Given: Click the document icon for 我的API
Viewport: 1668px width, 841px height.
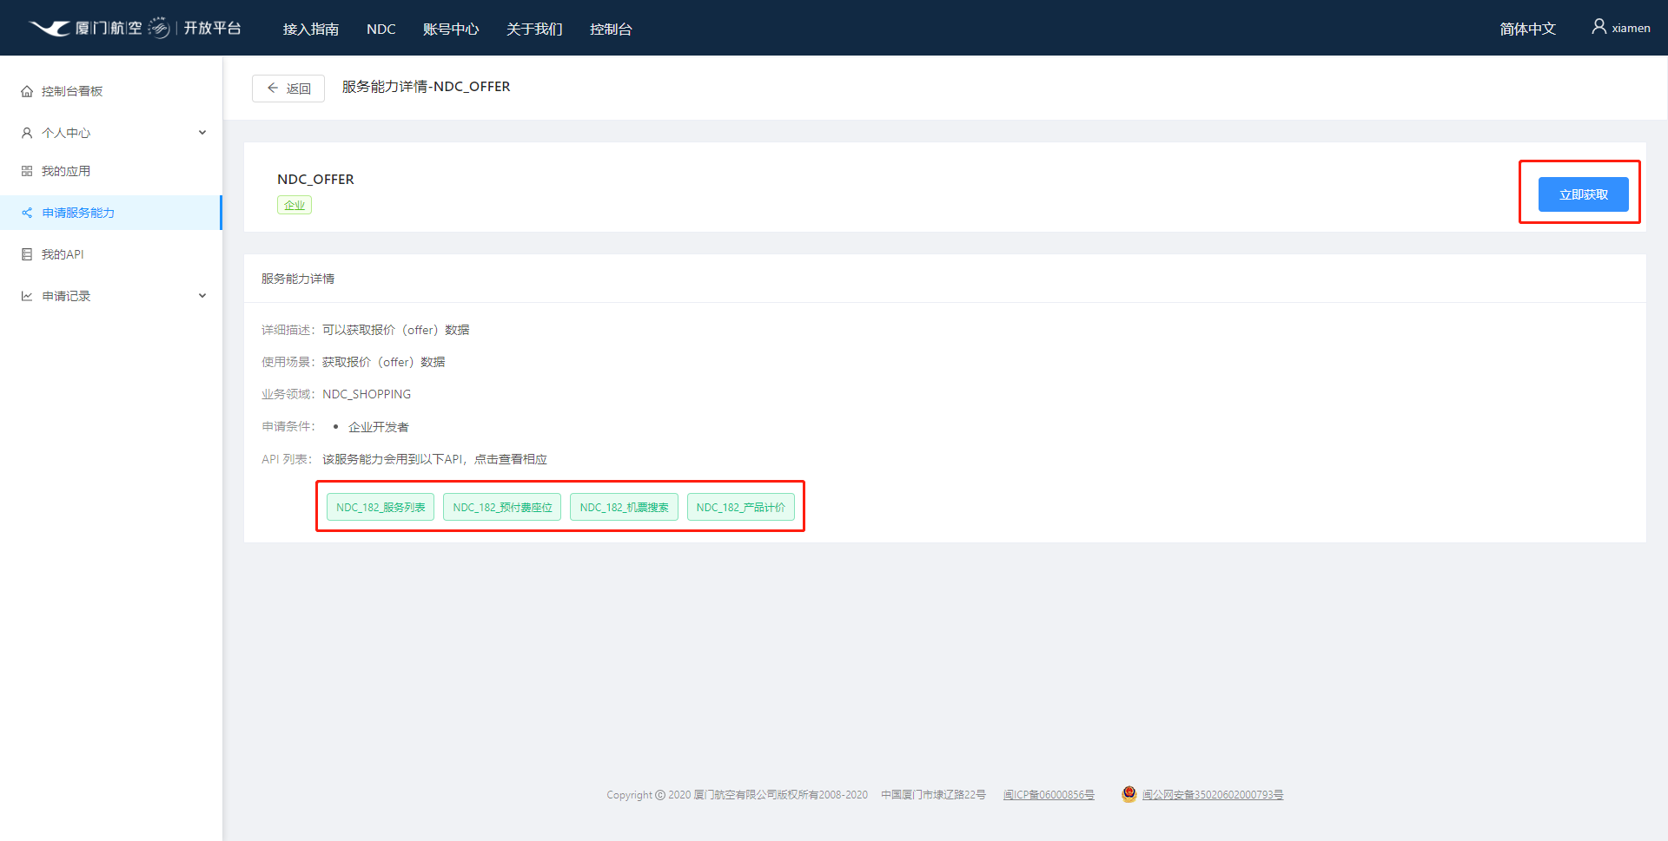Looking at the screenshot, I should (x=27, y=254).
